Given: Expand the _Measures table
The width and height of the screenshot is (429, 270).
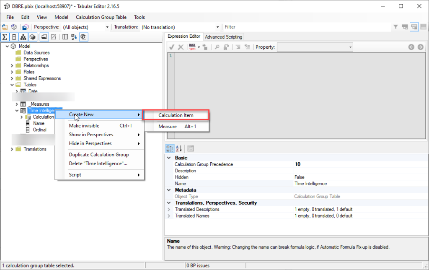Looking at the screenshot, I should click(17, 104).
